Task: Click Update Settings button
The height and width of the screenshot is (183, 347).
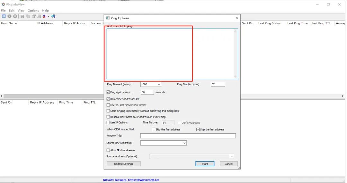Action: (123, 164)
